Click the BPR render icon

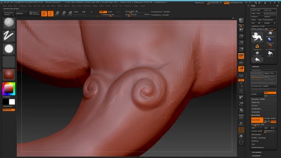(x=241, y=21)
